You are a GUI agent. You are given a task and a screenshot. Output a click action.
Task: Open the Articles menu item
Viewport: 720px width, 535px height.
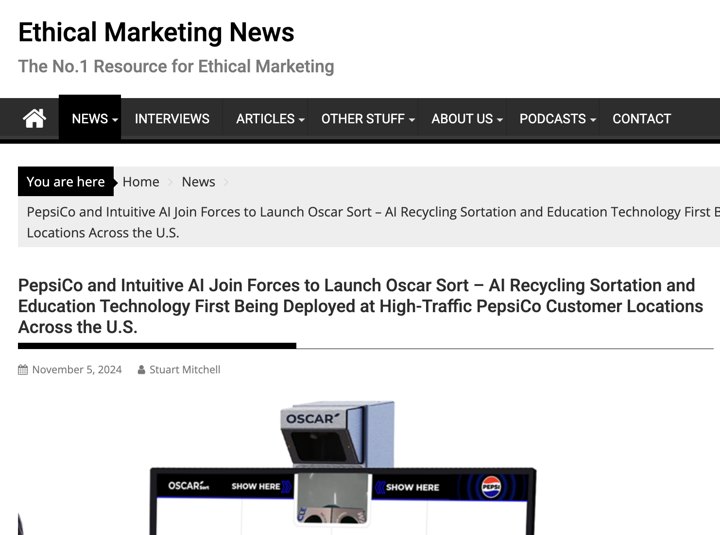click(x=265, y=118)
